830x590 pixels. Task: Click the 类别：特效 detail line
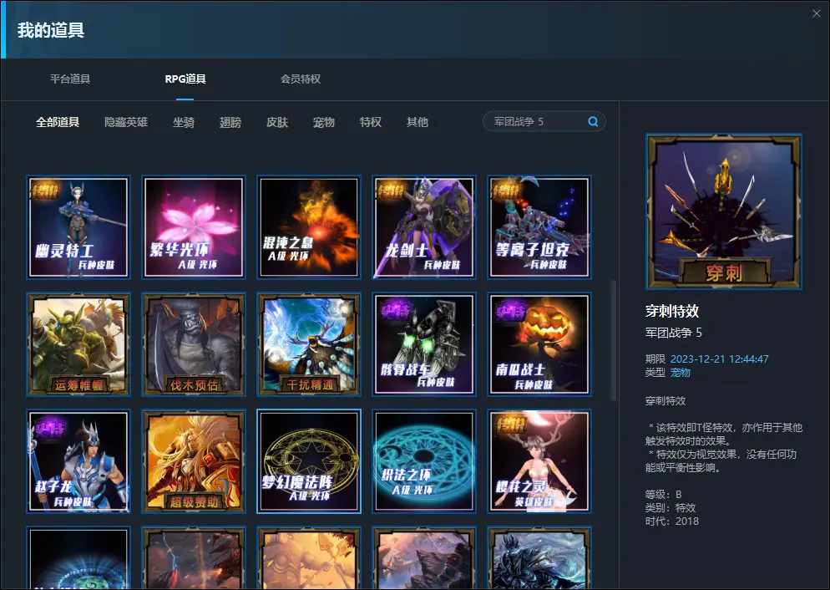click(x=671, y=508)
